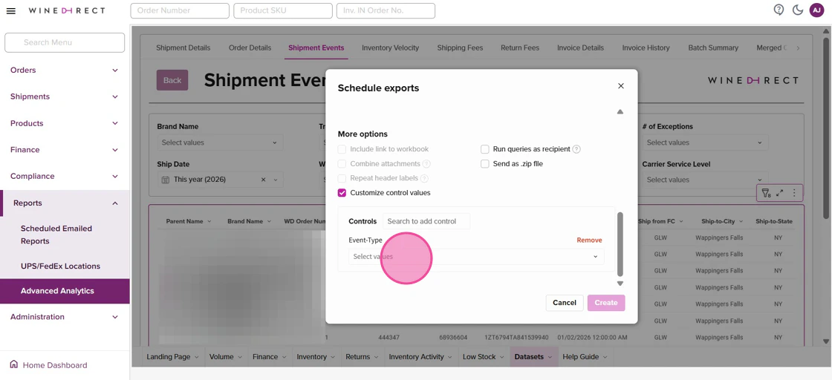Open UPS/FedEx Locations
Image resolution: width=832 pixels, height=380 pixels.
click(60, 266)
